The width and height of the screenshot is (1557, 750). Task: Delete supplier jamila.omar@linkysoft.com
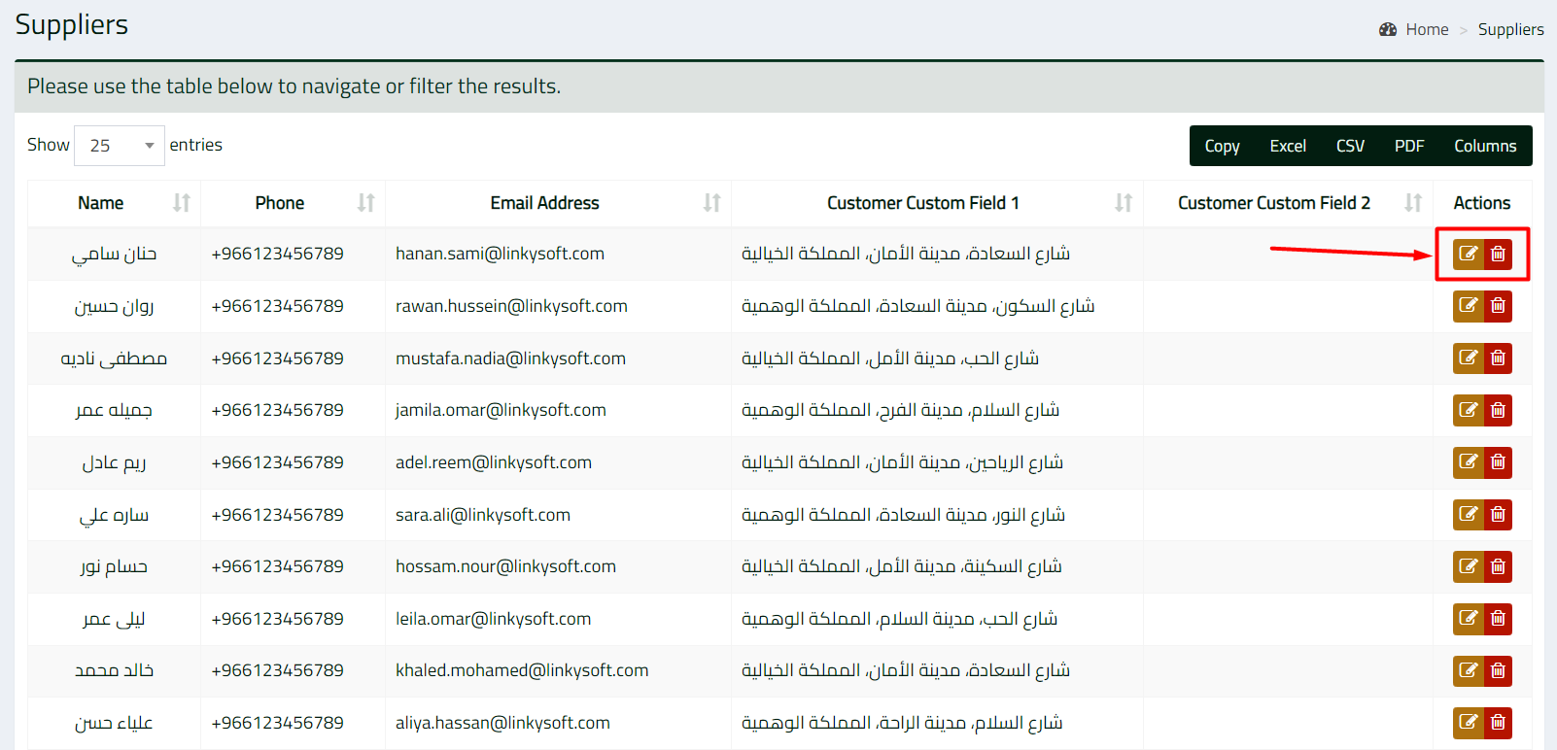click(x=1498, y=410)
